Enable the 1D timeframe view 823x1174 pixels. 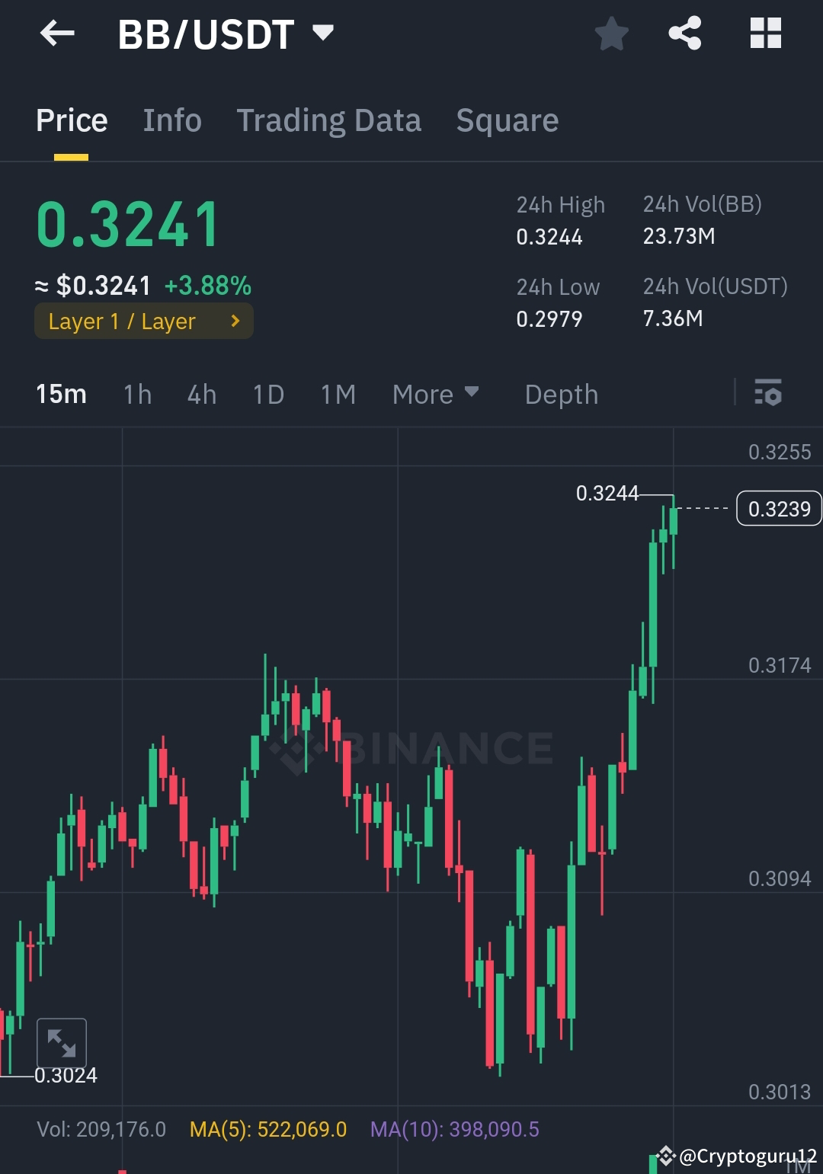[x=267, y=394]
